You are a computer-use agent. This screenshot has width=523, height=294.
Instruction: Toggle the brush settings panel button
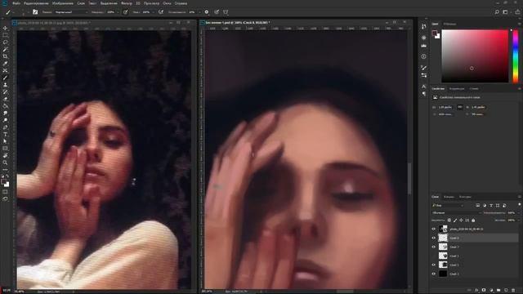click(35, 12)
